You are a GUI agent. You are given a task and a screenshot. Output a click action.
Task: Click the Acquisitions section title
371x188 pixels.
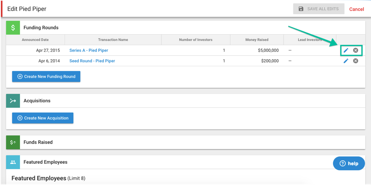click(x=37, y=101)
